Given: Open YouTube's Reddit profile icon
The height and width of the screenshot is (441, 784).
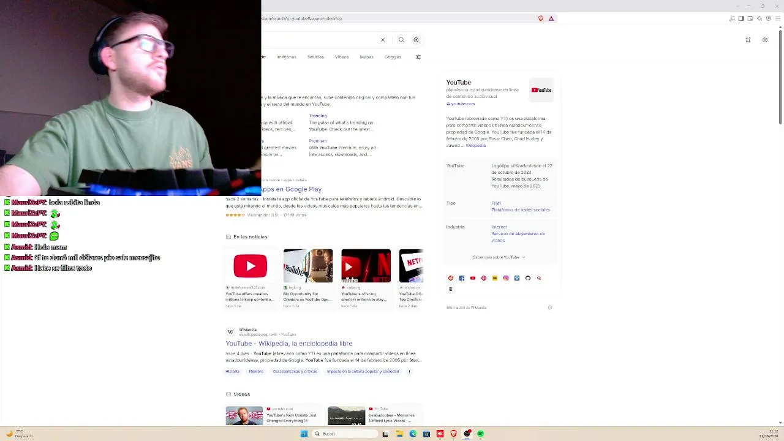Looking at the screenshot, I should (x=451, y=278).
